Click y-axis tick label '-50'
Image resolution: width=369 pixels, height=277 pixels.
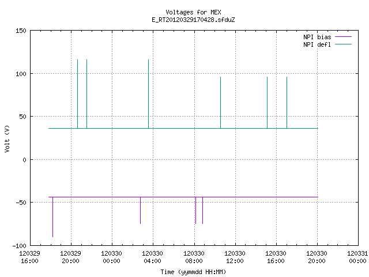point(21,203)
